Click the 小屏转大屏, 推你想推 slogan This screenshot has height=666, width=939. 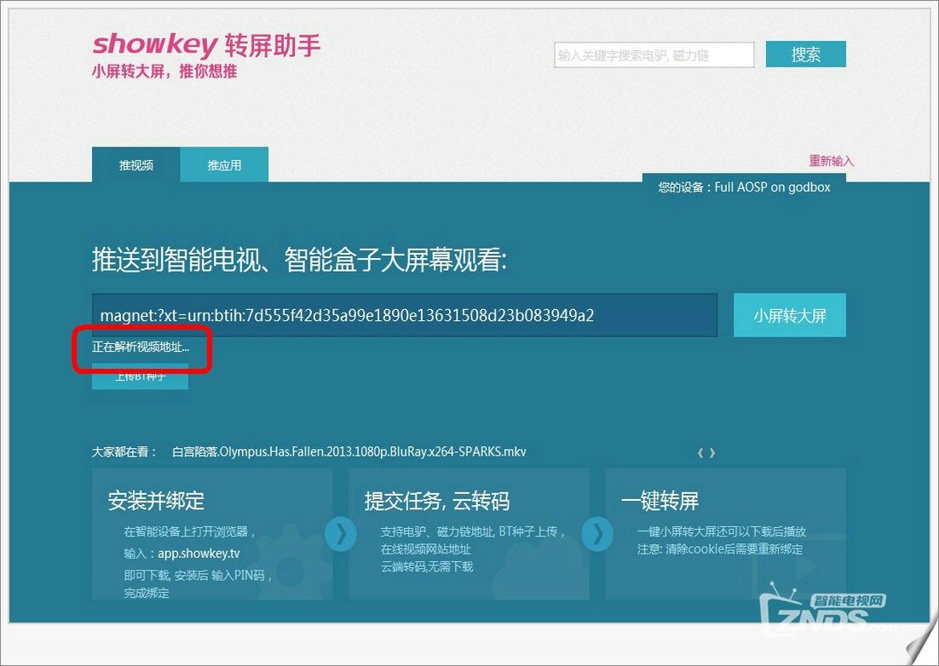click(164, 72)
